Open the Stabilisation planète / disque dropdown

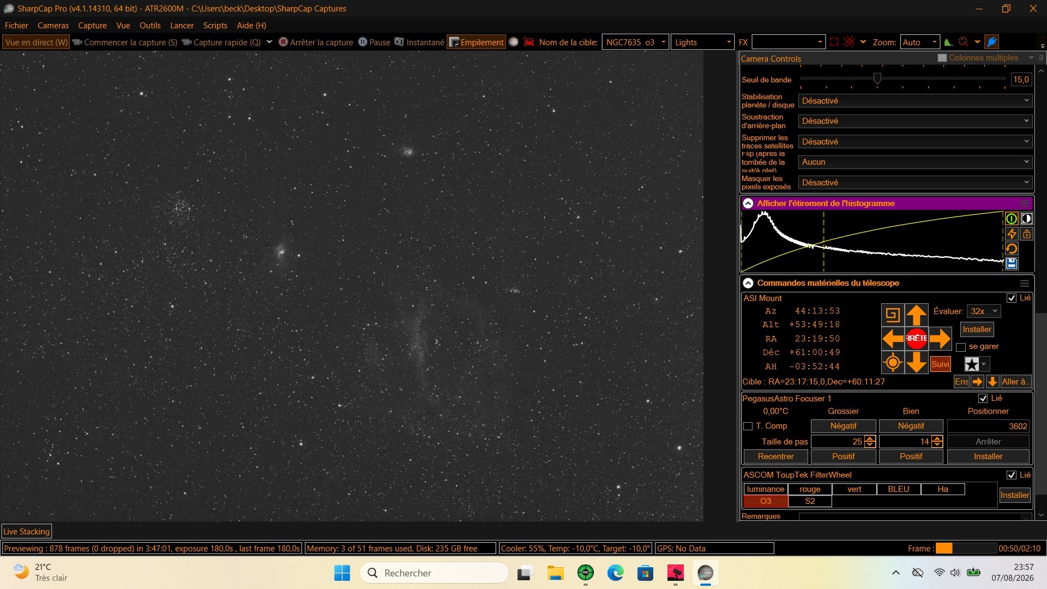pyautogui.click(x=915, y=101)
